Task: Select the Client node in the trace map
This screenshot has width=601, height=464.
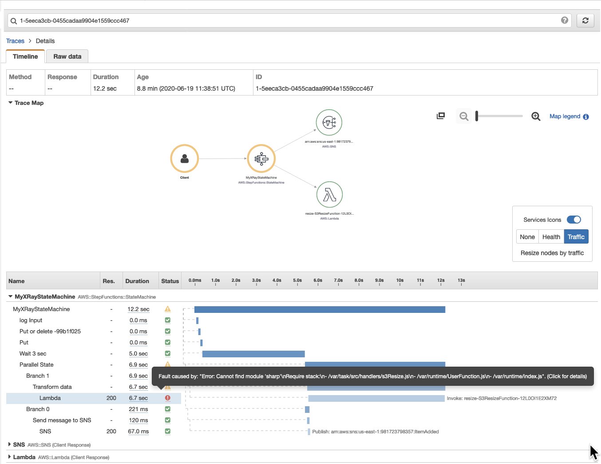Action: (x=185, y=158)
